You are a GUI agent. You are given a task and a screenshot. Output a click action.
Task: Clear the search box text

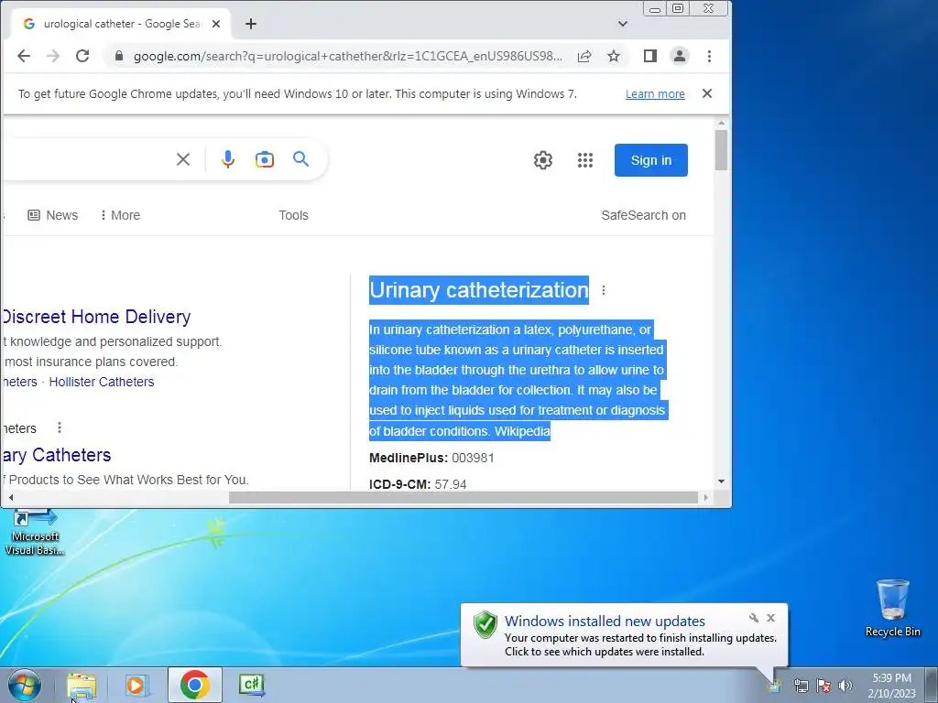pos(183,159)
